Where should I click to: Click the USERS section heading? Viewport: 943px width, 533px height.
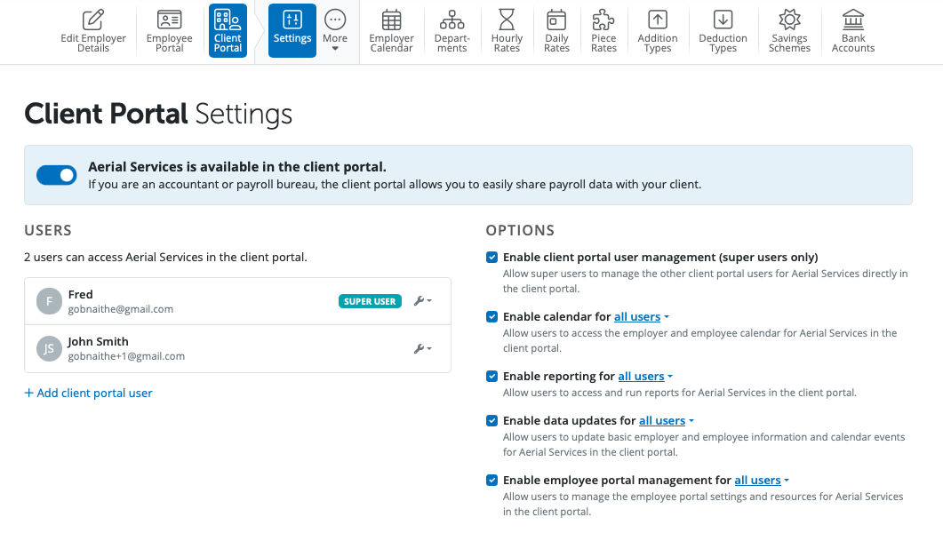click(48, 230)
